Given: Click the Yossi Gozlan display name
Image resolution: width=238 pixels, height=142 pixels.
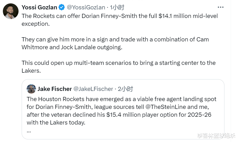Looking at the screenshot, I should [x=39, y=7].
